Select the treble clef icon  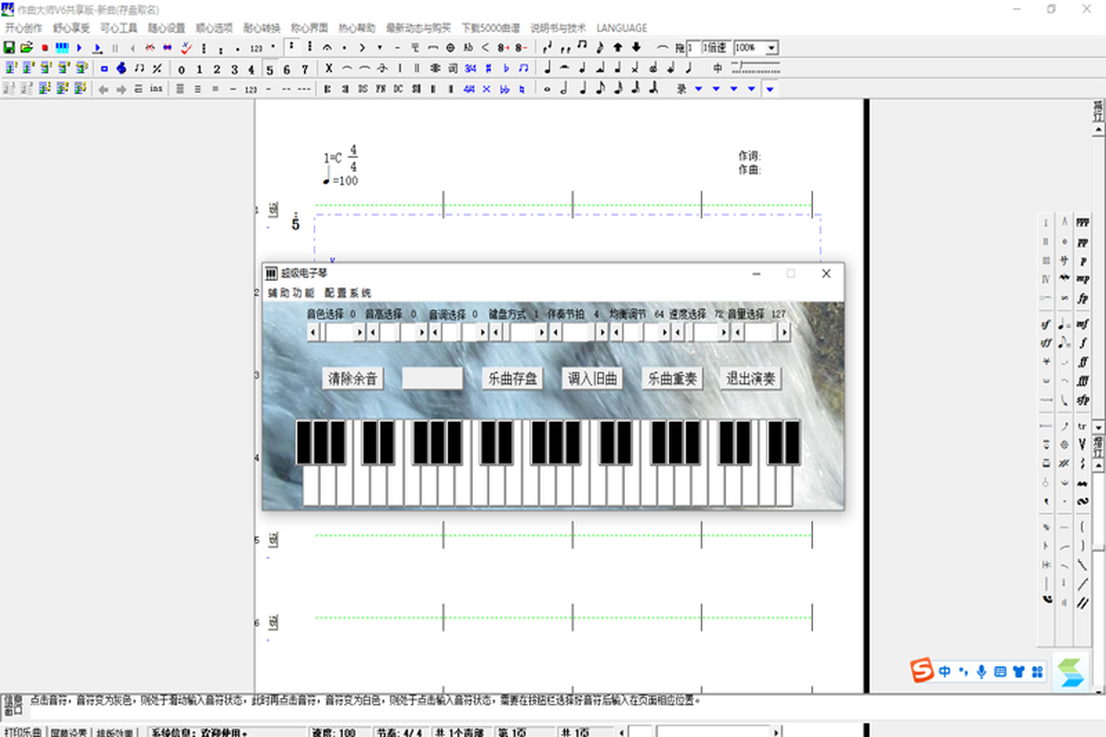(120, 68)
